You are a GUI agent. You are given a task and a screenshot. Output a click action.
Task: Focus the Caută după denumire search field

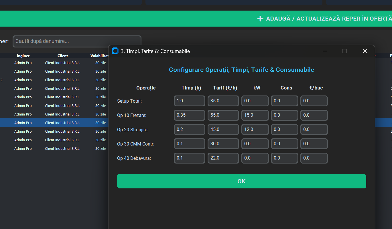tap(77, 41)
